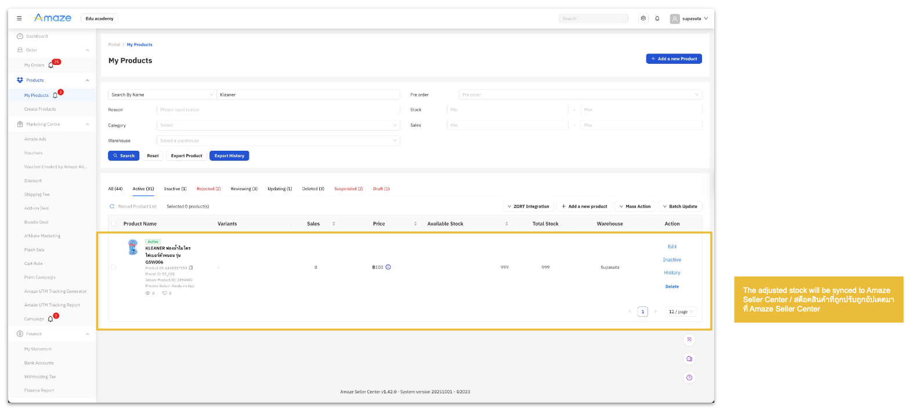Viewport: 915px width, 420px height.
Task: Click the Reason input field
Action: click(279, 110)
